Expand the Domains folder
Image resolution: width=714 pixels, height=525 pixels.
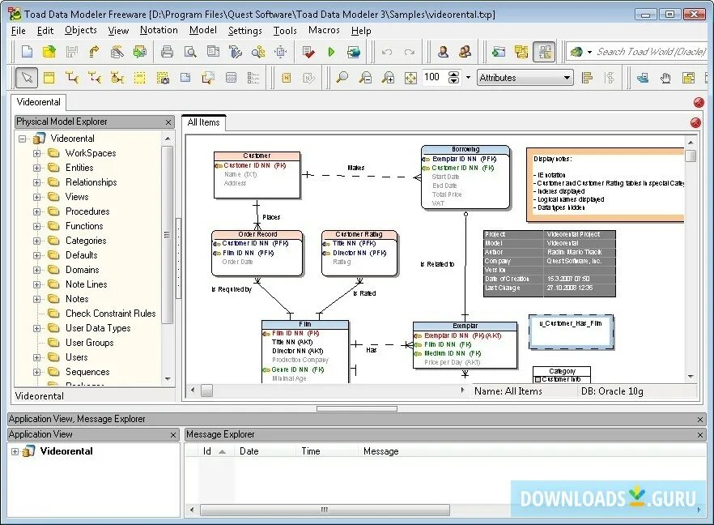click(37, 271)
